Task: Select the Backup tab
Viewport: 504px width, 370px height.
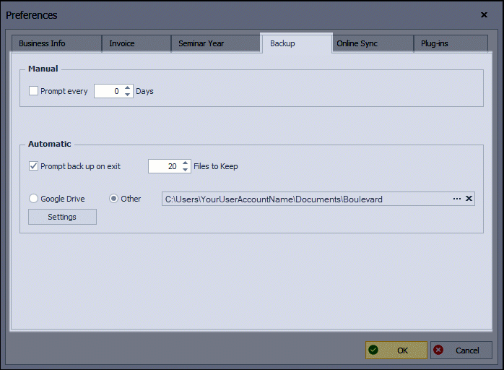Action: pyautogui.click(x=297, y=43)
